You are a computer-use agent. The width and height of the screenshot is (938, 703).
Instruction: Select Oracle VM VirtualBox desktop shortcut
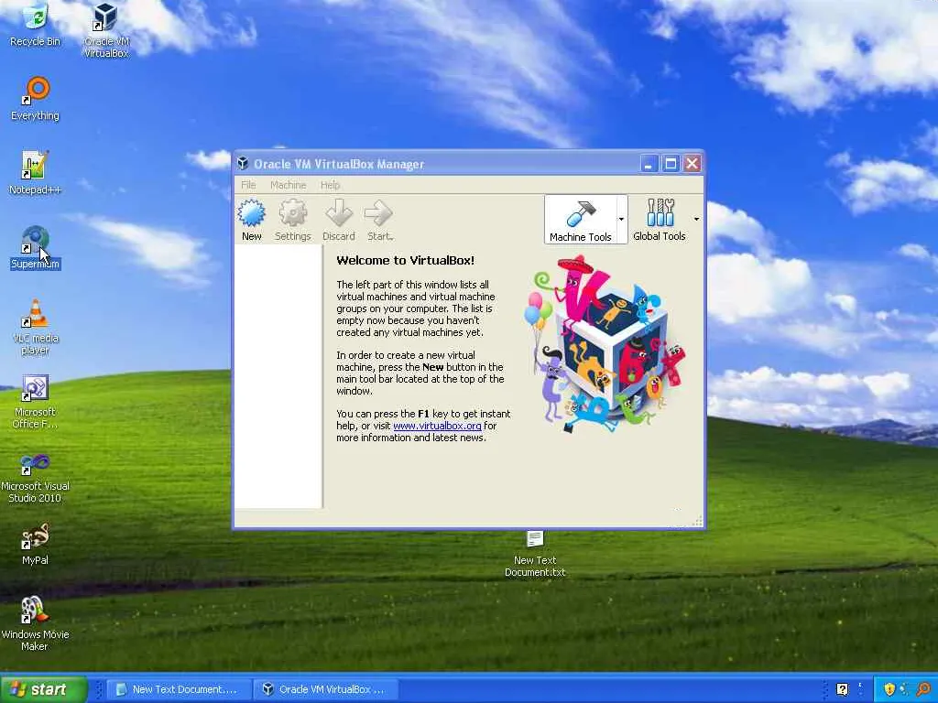106,30
